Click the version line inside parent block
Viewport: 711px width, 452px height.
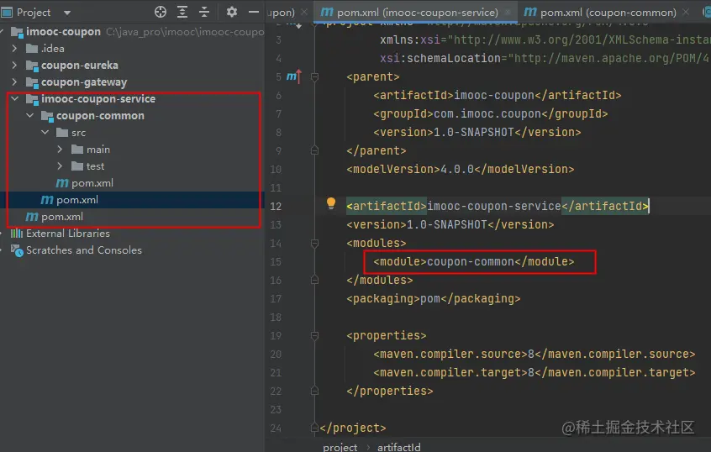pos(477,132)
